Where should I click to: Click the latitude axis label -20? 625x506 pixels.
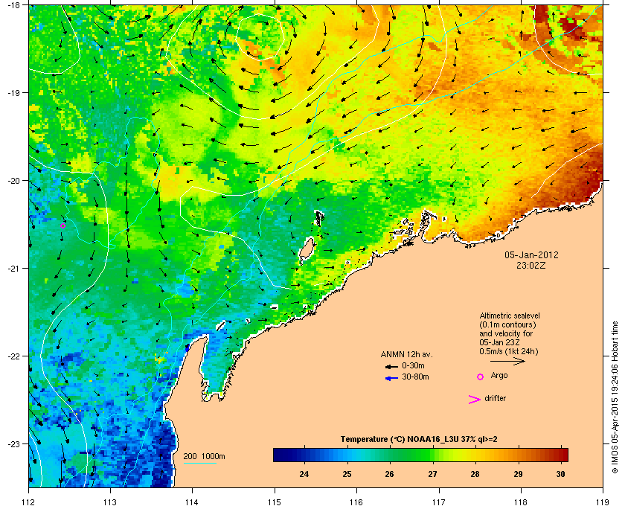(x=13, y=180)
